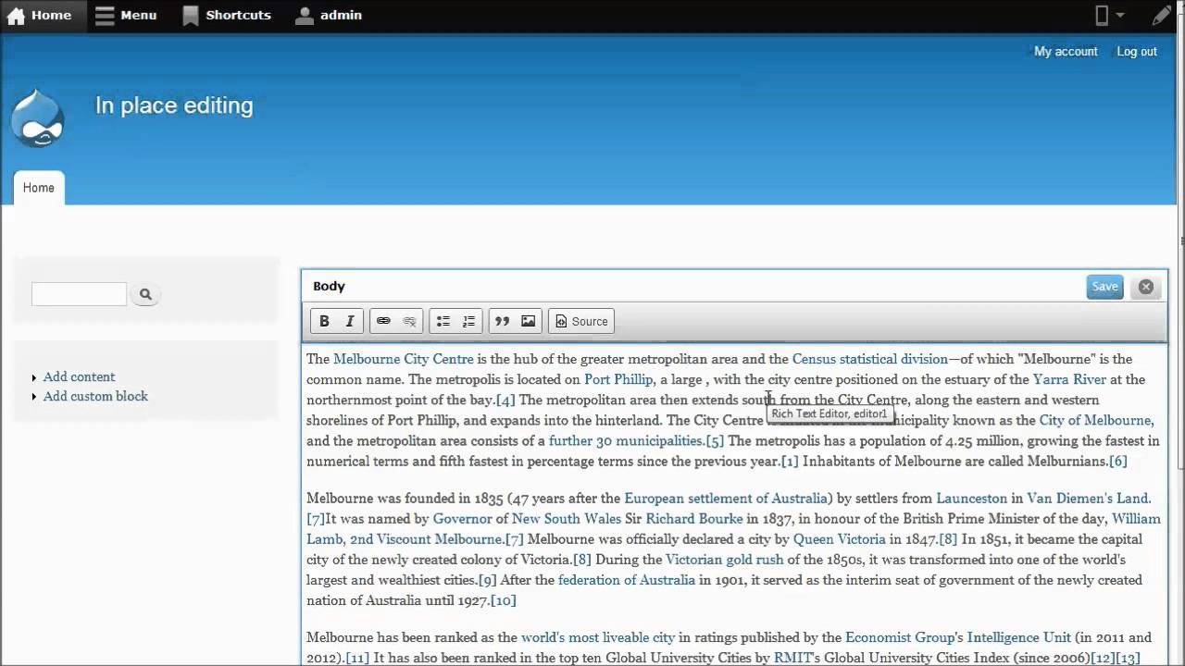
Task: Switch editor to Source view
Action: [581, 321]
